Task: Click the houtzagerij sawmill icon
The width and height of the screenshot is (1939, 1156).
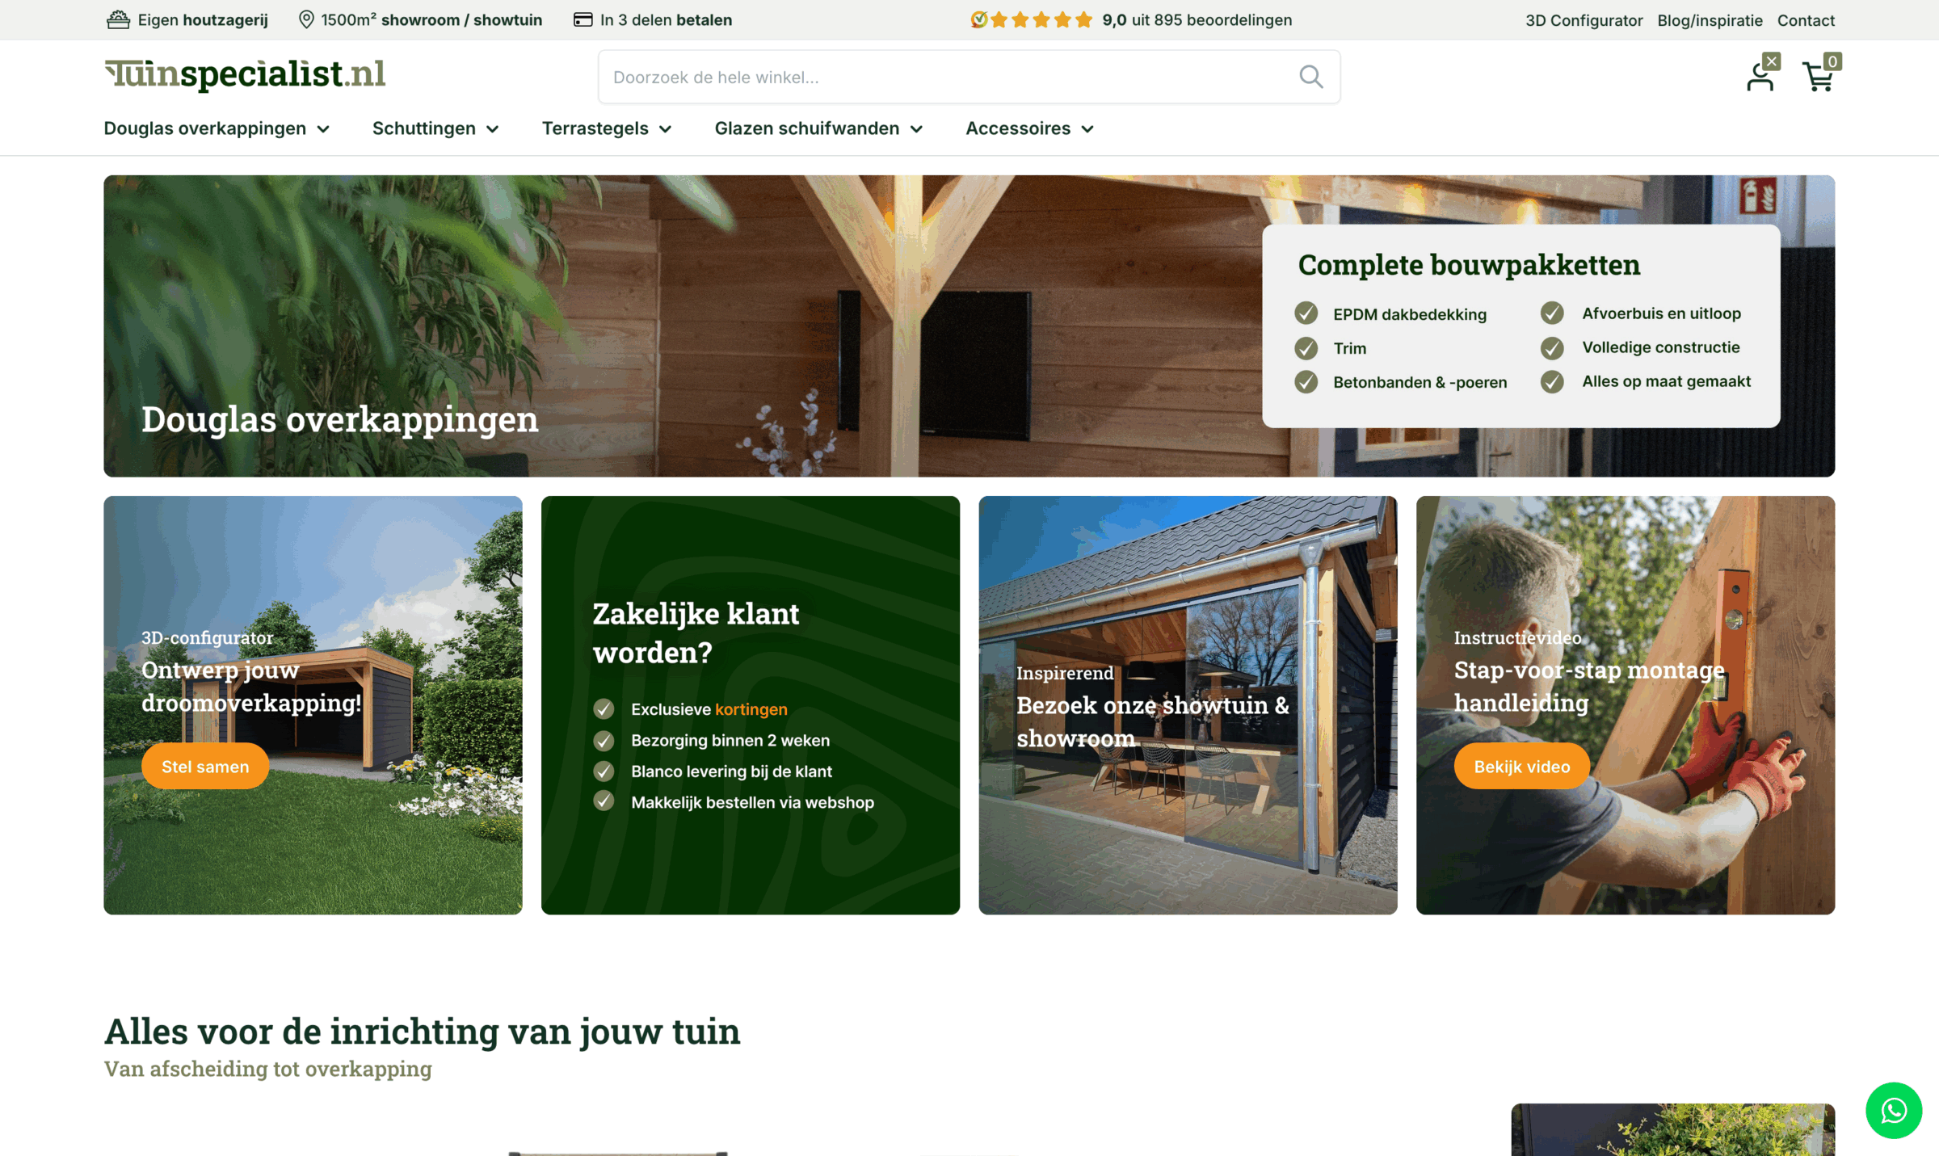Action: click(118, 19)
